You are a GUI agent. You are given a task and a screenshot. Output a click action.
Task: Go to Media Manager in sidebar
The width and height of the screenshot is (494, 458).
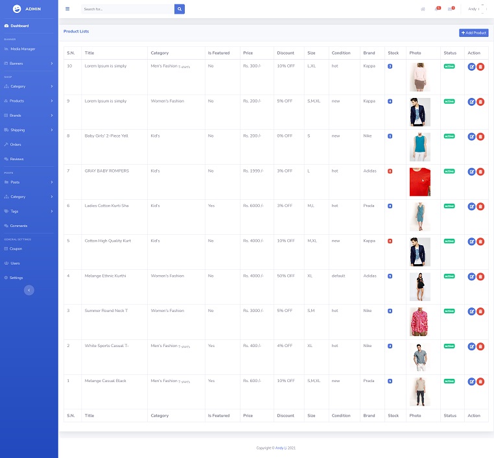pos(23,49)
